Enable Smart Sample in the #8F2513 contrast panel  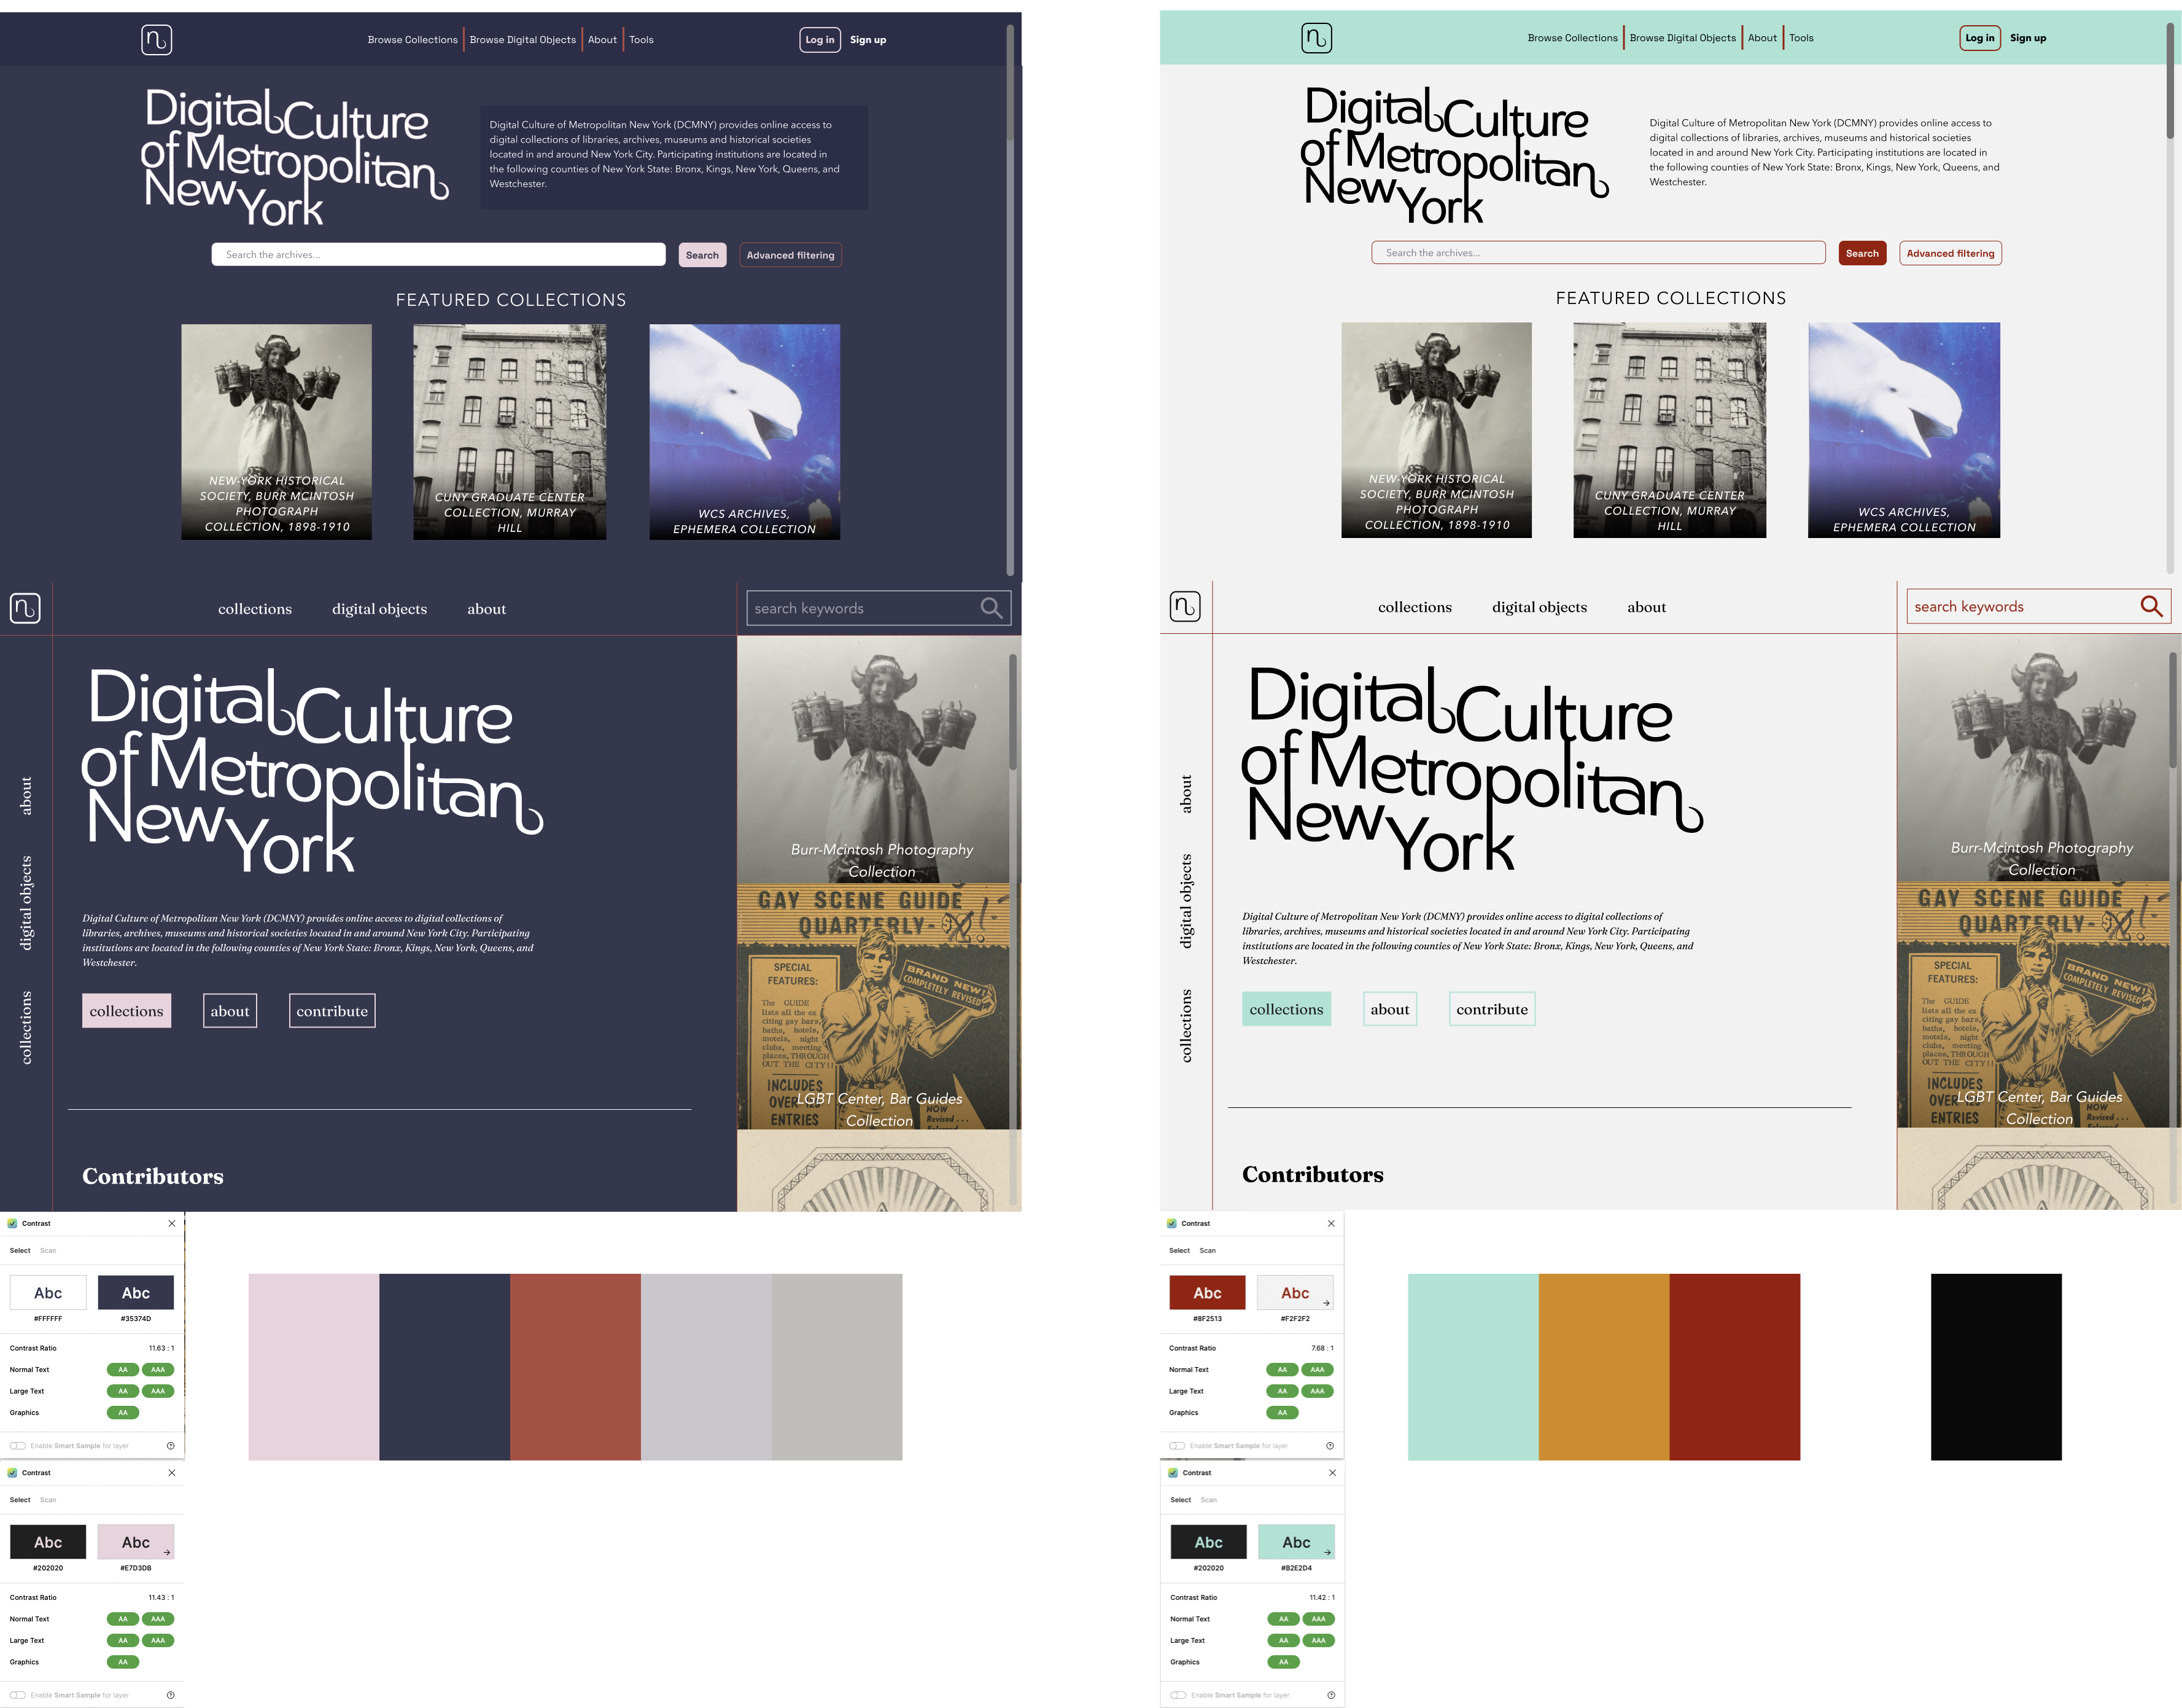tap(1178, 1446)
